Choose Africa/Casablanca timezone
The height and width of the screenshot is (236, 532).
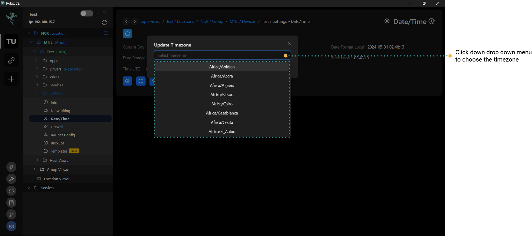coord(222,113)
